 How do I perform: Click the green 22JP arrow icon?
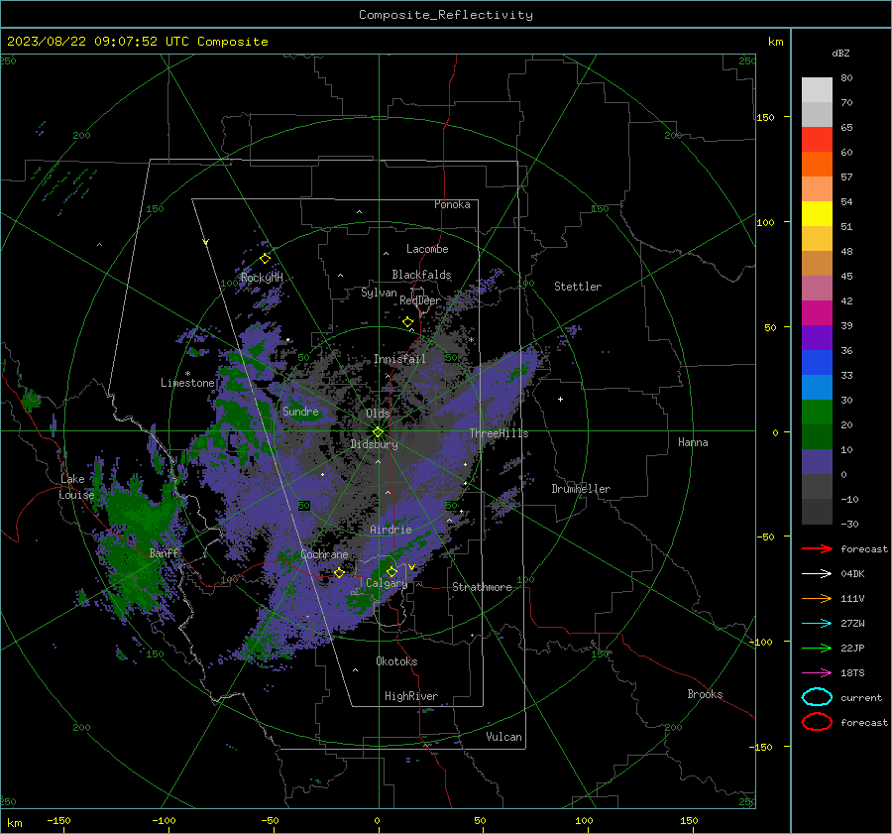pos(817,648)
